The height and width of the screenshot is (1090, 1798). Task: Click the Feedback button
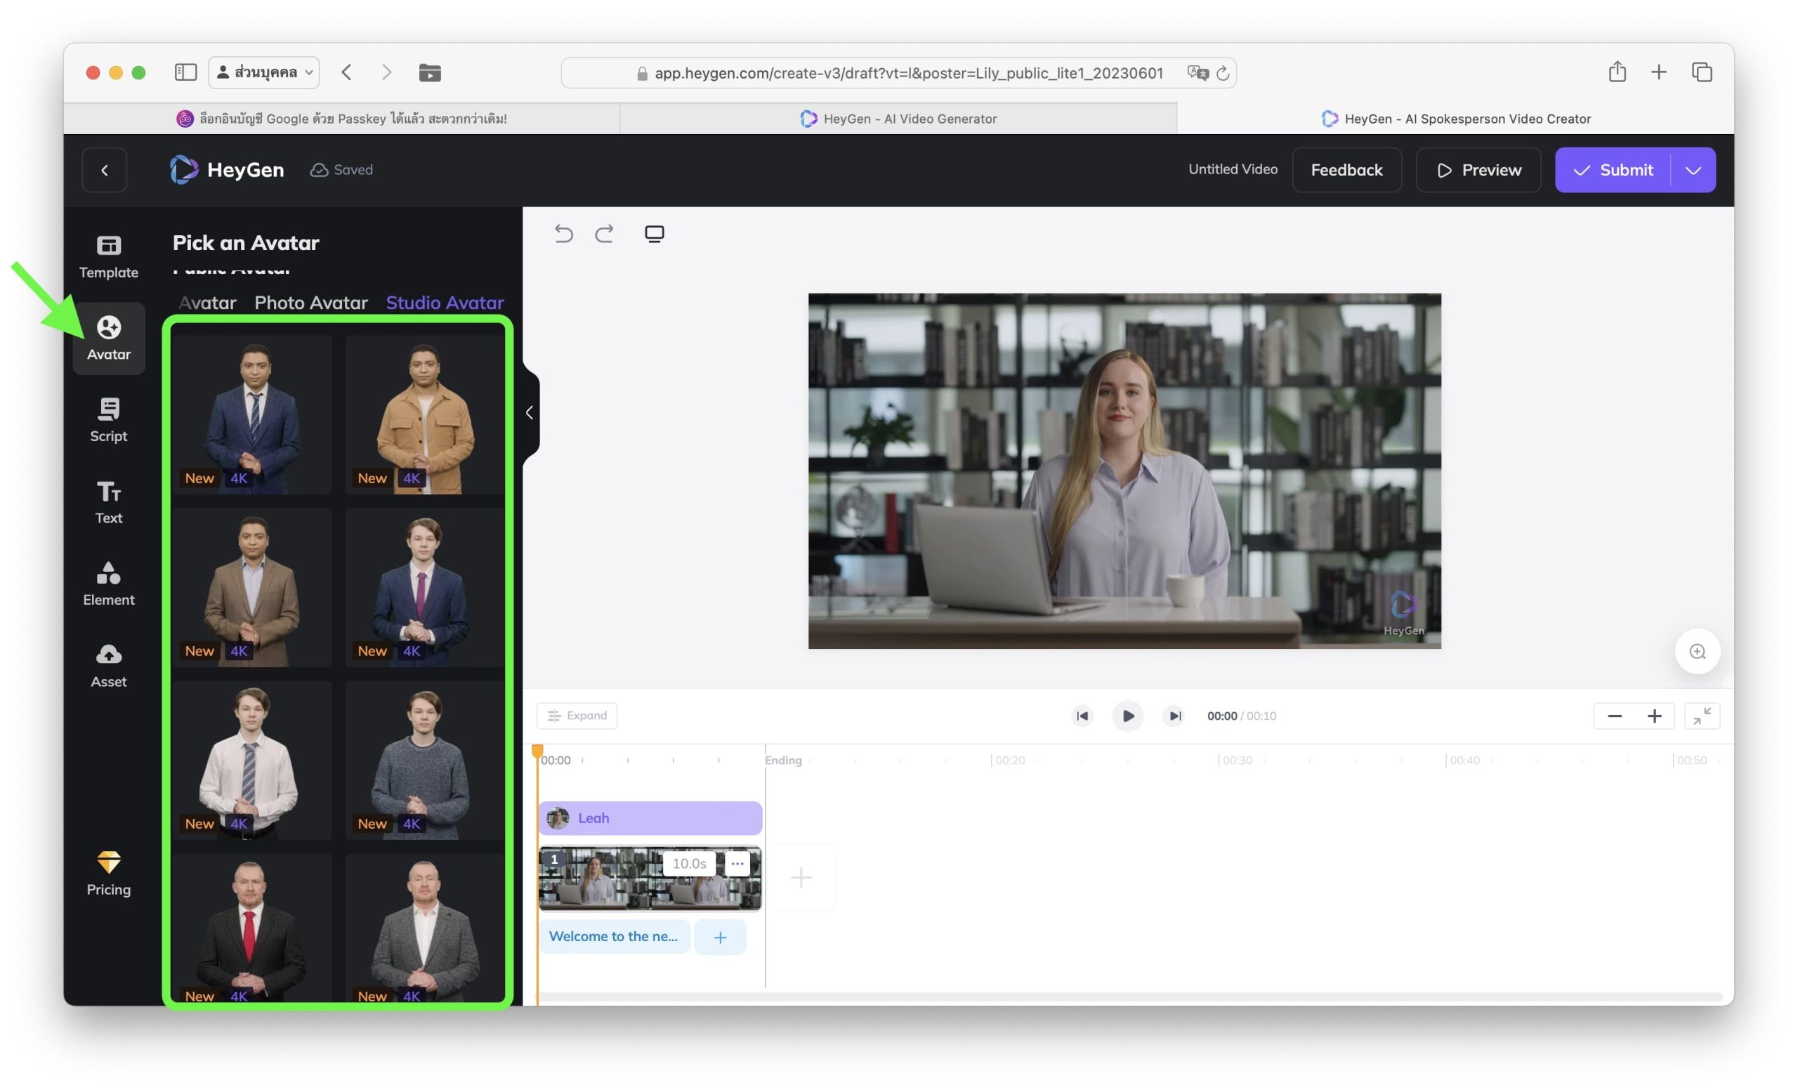click(x=1346, y=170)
